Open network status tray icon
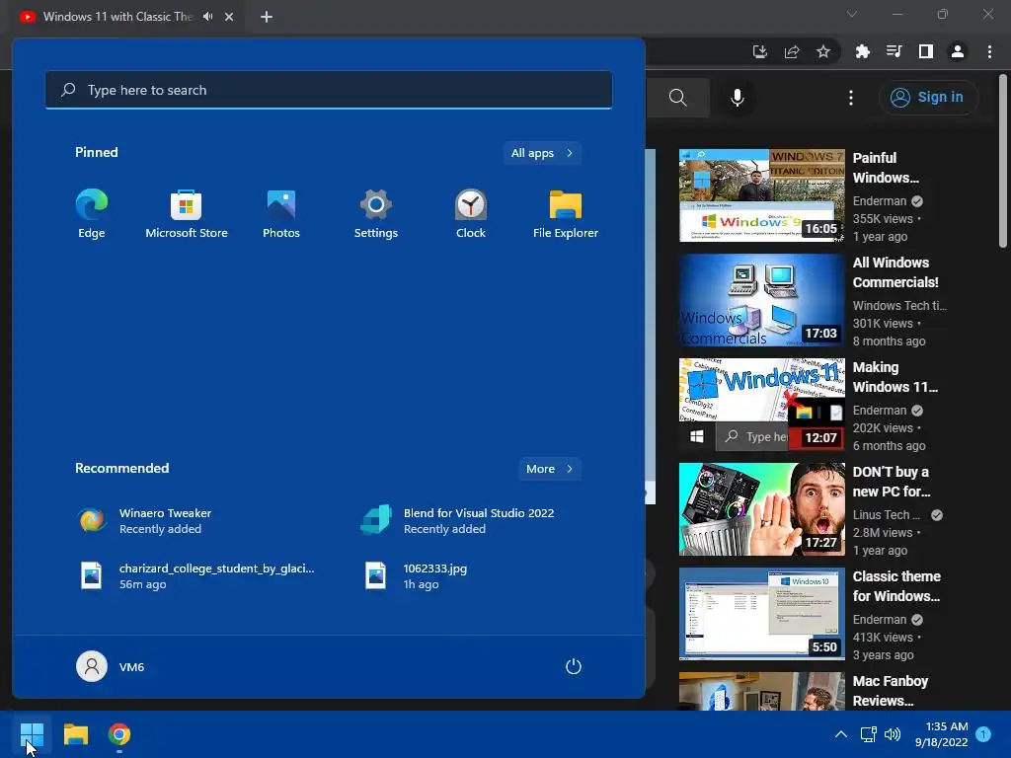Image resolution: width=1011 pixels, height=758 pixels. tap(868, 734)
